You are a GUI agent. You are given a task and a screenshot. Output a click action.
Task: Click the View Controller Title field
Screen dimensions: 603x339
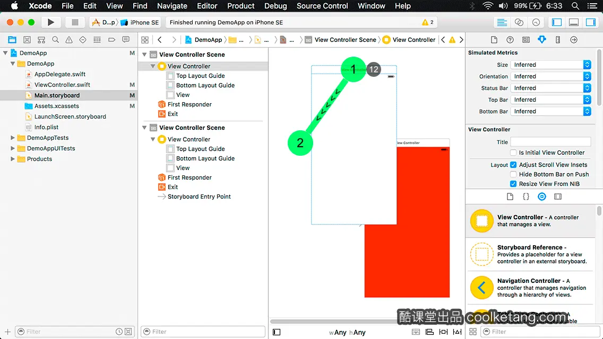(x=550, y=142)
